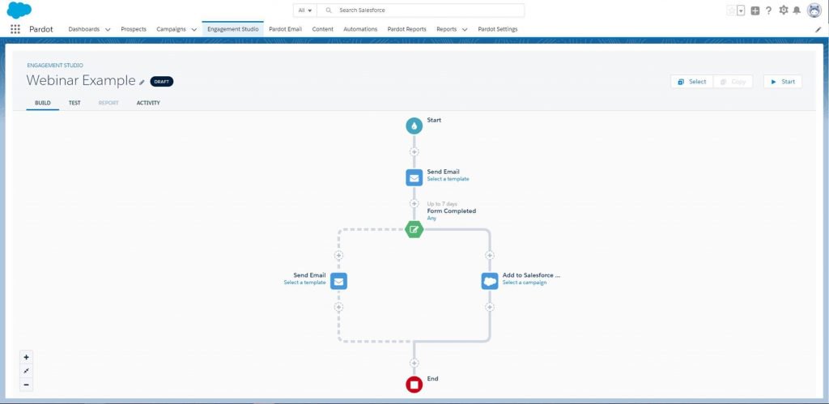This screenshot has height=404, width=829.
Task: Open the Engagement Studio nav tab
Action: pyautogui.click(x=233, y=29)
